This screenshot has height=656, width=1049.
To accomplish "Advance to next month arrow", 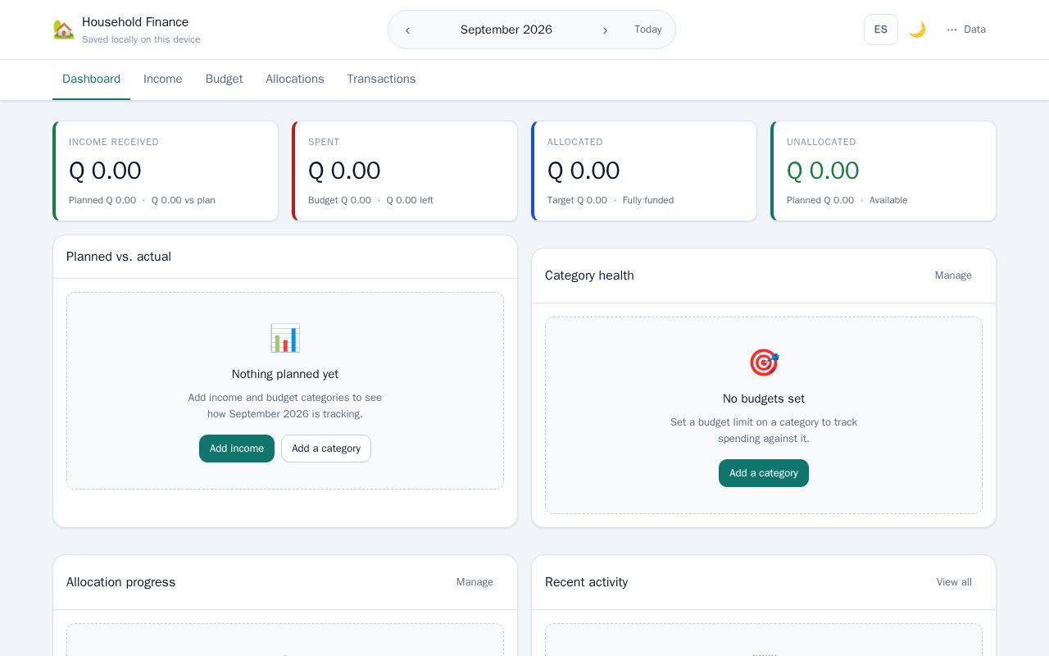I will pos(605,30).
